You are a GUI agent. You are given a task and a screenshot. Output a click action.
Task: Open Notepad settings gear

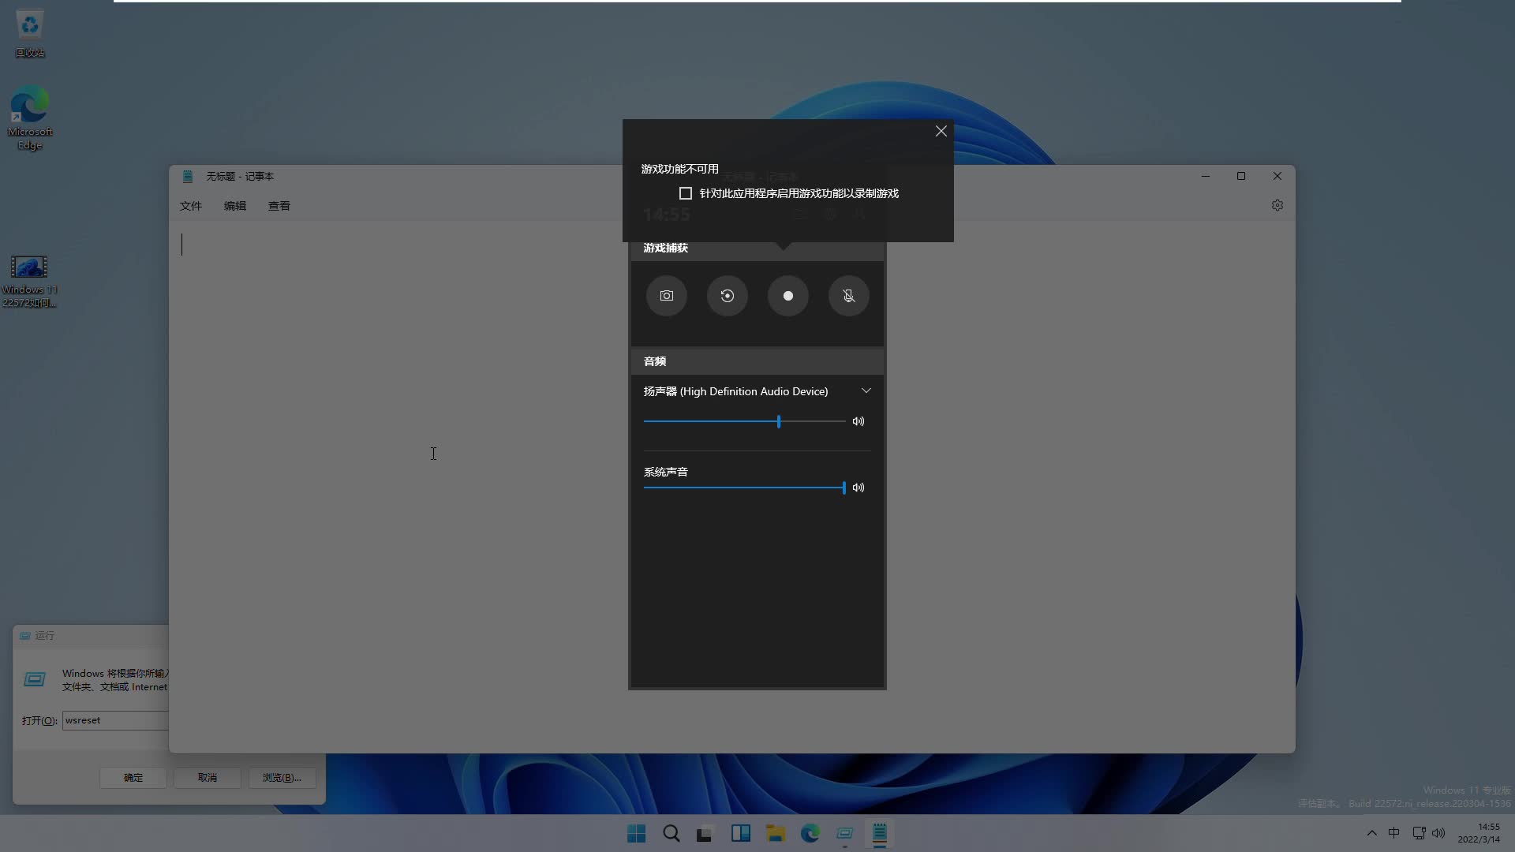point(1277,205)
